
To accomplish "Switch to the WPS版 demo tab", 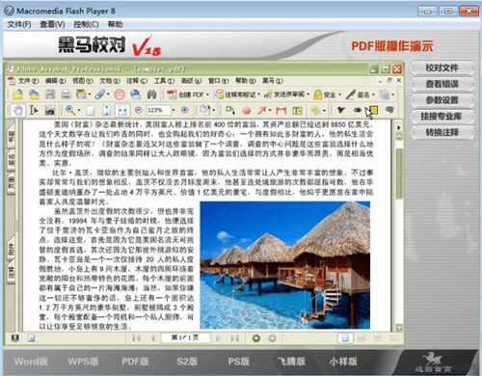I will [83, 362].
